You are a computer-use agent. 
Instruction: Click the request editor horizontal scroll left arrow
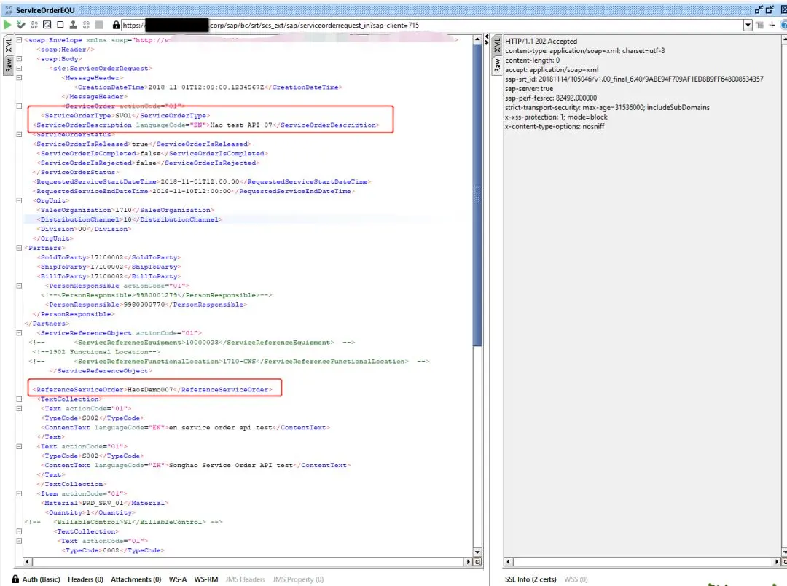28,562
